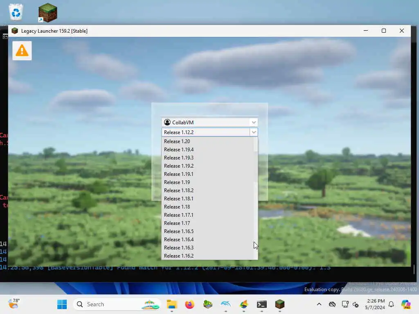Collapse the Release 1.12.2 version dropdown arrow
This screenshot has width=419, height=314.
tap(254, 132)
